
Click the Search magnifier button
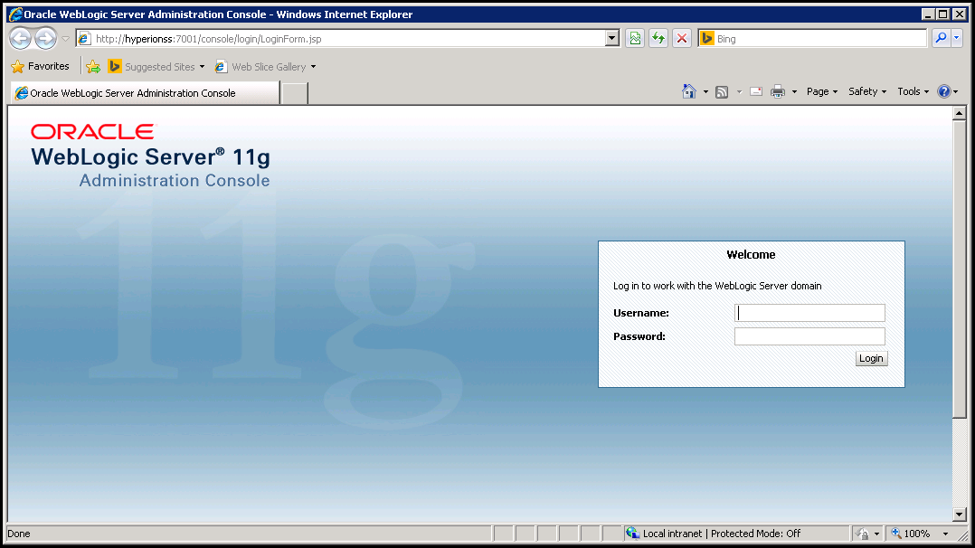(941, 39)
